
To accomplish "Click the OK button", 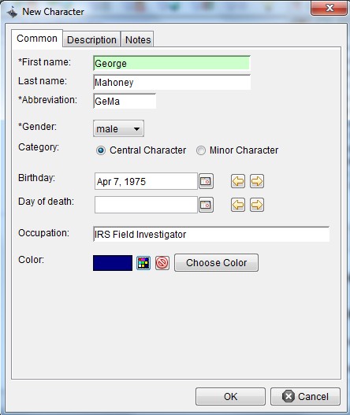I will pos(230,396).
